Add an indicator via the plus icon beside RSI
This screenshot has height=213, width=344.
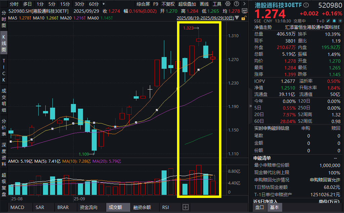coord(185,207)
